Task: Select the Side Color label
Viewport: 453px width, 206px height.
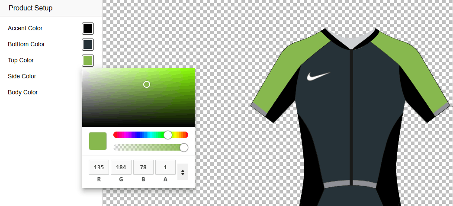Action: click(x=22, y=77)
